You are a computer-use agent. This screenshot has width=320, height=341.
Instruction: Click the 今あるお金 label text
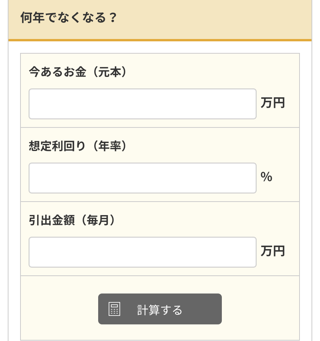tap(58, 72)
